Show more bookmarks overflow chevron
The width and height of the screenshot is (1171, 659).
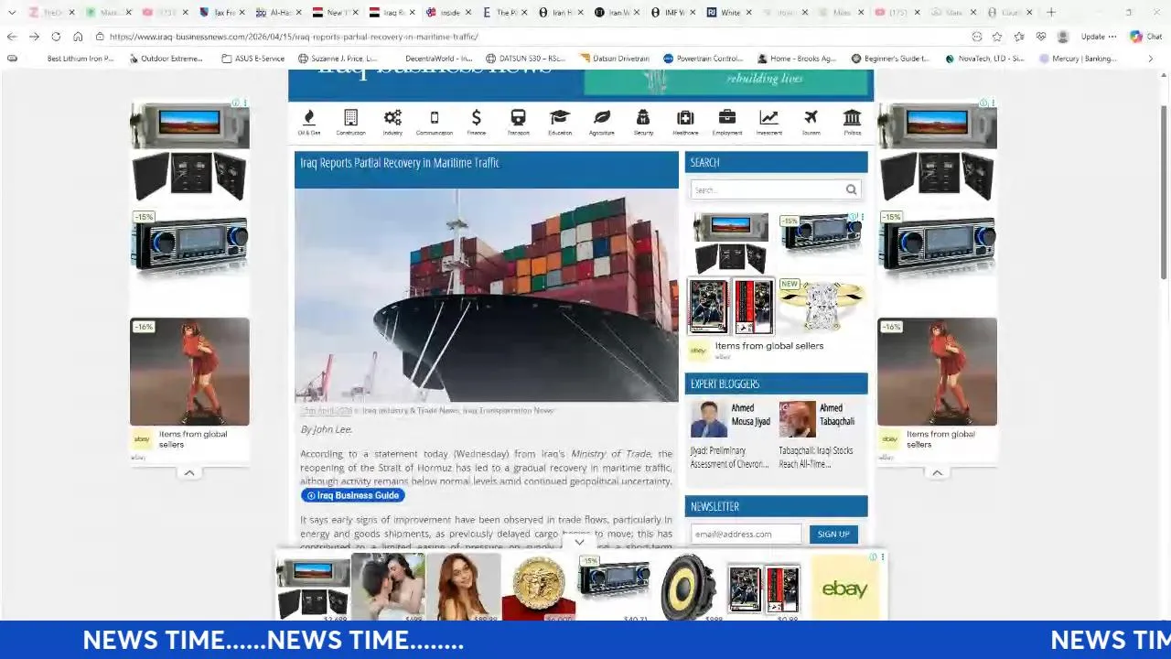click(x=1150, y=59)
